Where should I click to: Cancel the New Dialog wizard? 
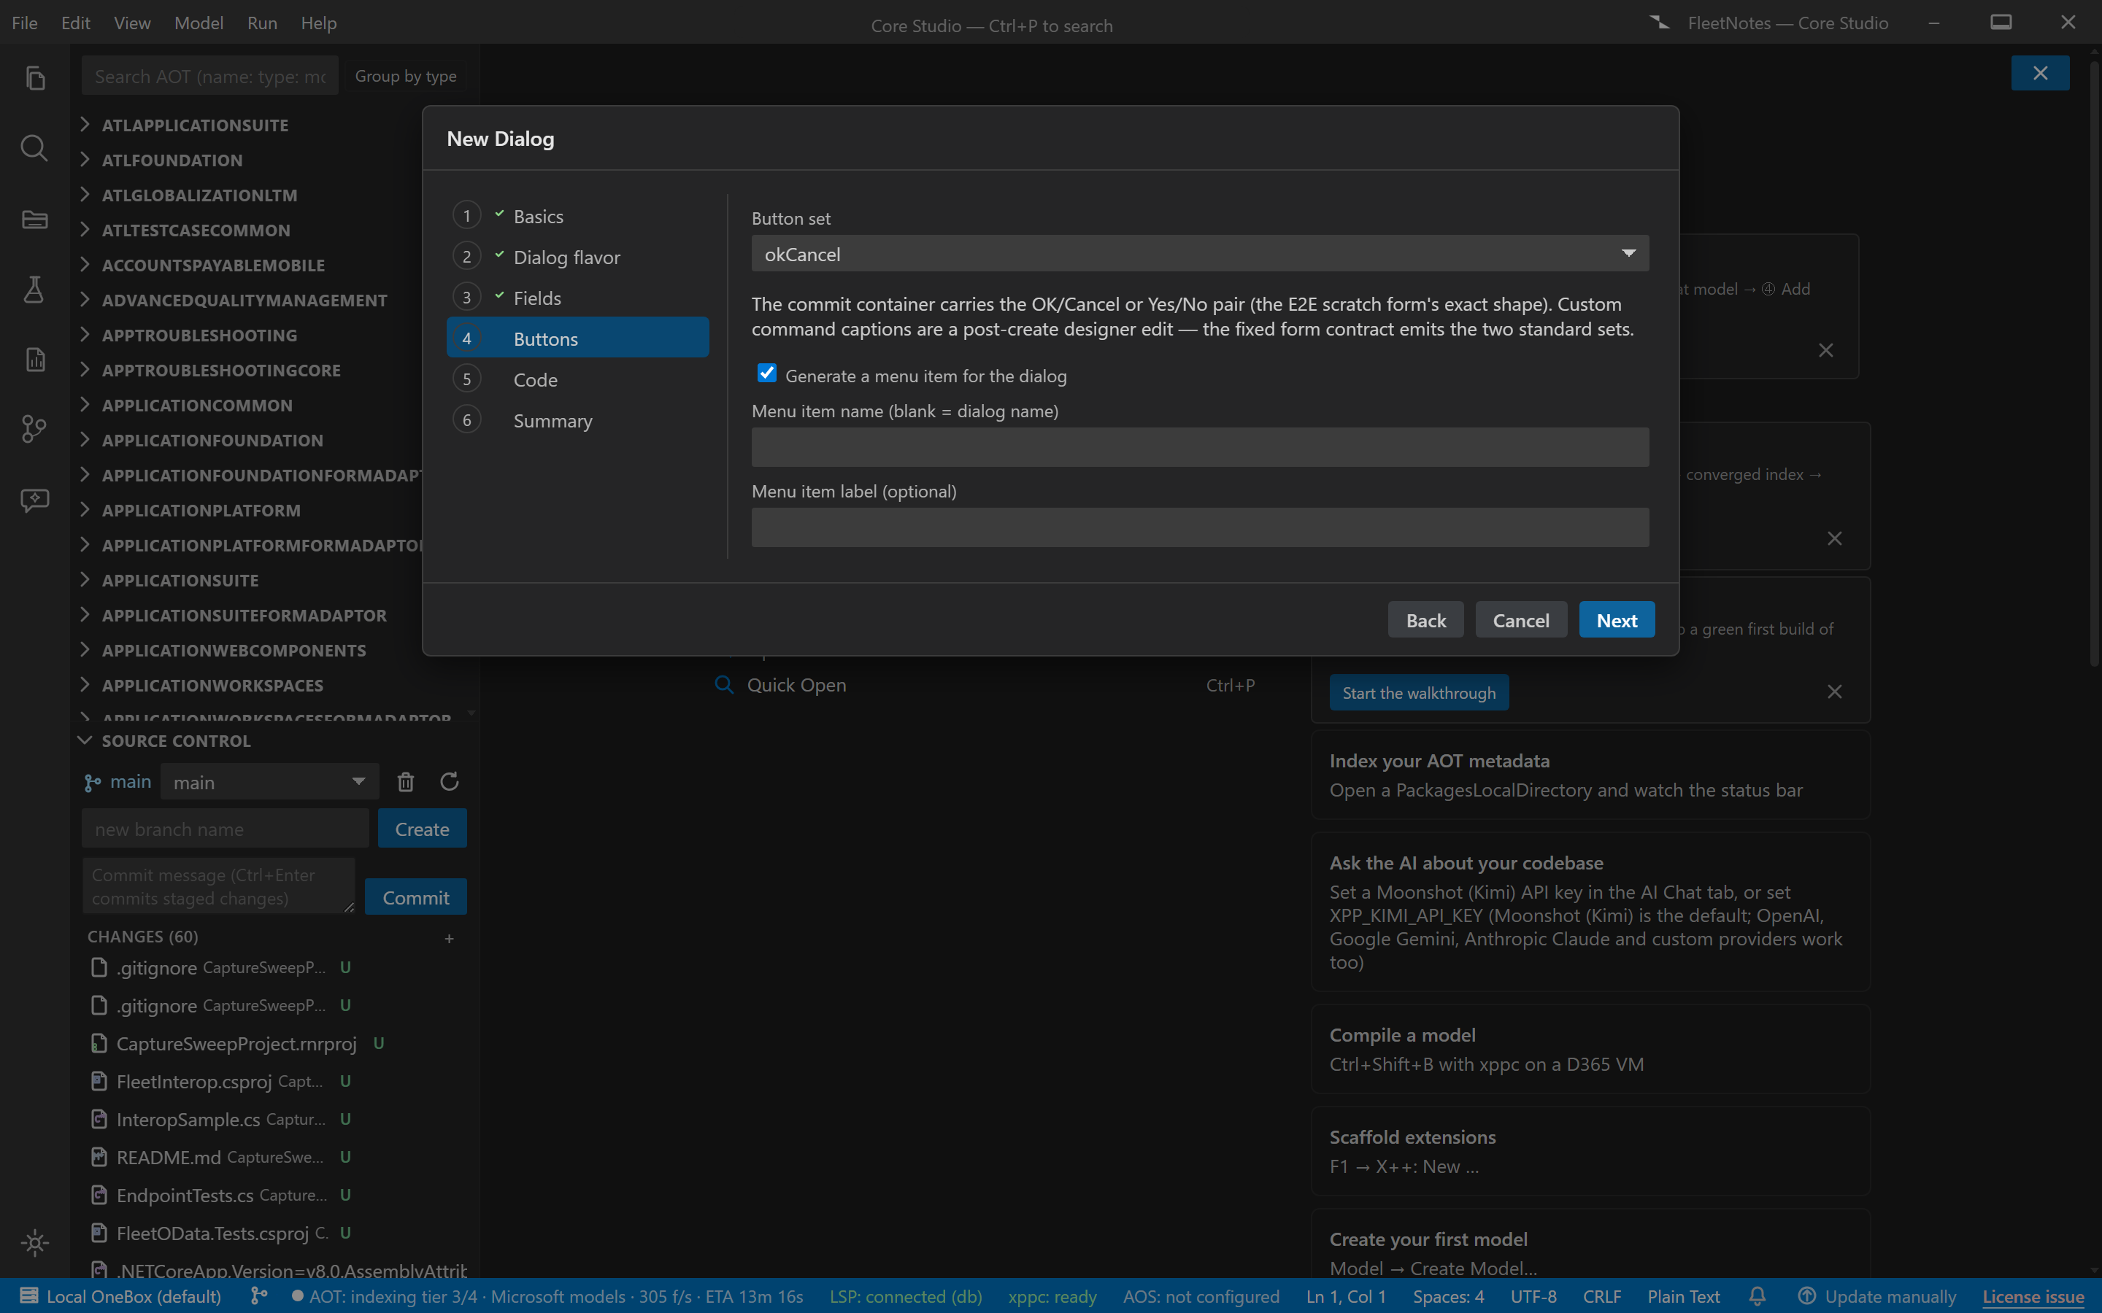click(1521, 620)
